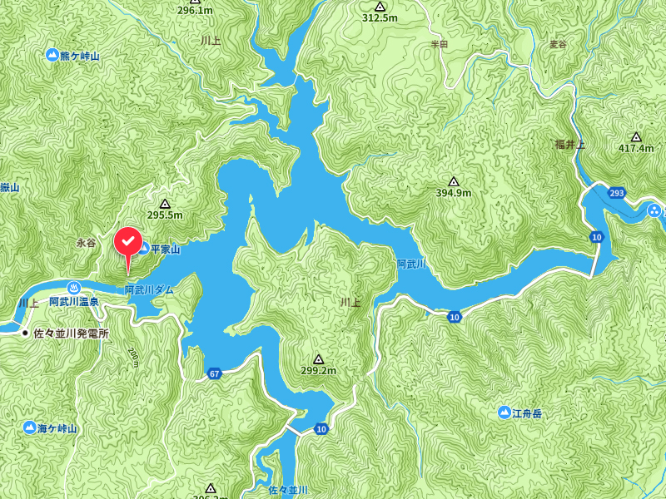Image resolution: width=666 pixels, height=499 pixels.
Task: Click the 295.5m triangle marker
Action: pyautogui.click(x=165, y=205)
